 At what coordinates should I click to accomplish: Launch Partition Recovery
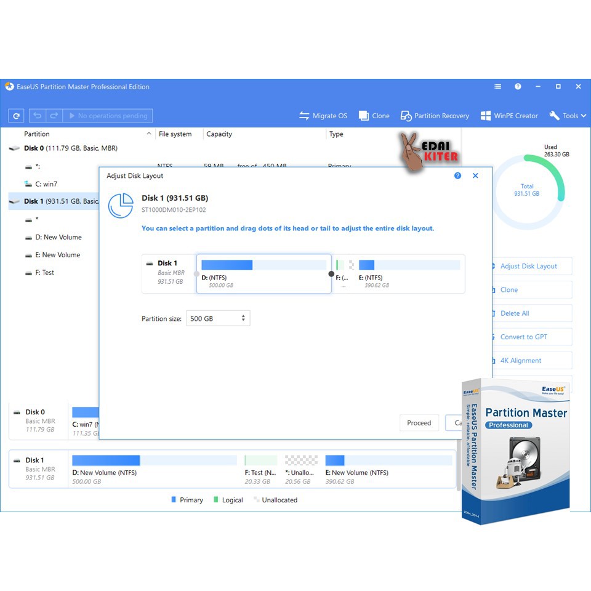pyautogui.click(x=435, y=116)
